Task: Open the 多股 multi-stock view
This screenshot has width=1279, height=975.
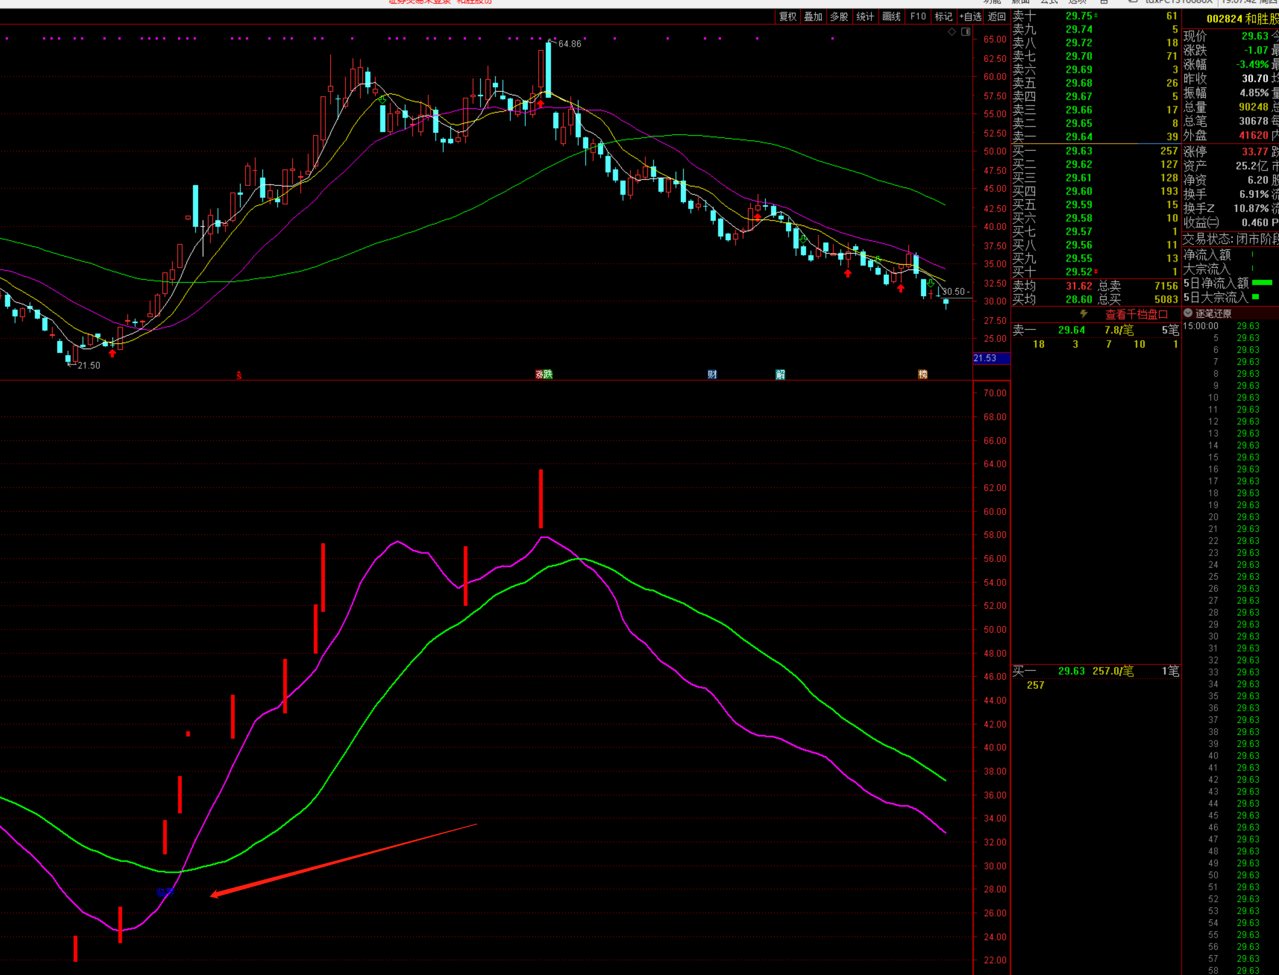Action: [x=839, y=17]
